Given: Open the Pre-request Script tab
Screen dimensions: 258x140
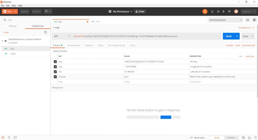Looking at the screenshot, I should point(116,45).
